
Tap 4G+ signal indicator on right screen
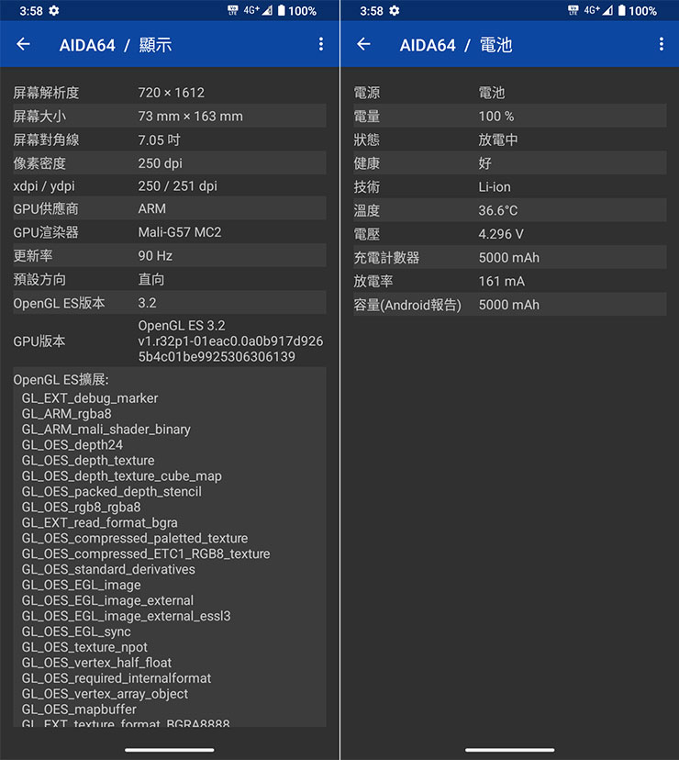click(x=598, y=11)
